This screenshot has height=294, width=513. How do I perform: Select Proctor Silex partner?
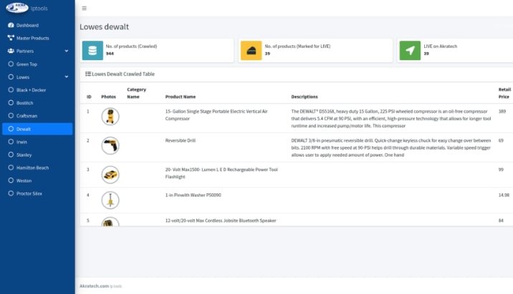29,193
